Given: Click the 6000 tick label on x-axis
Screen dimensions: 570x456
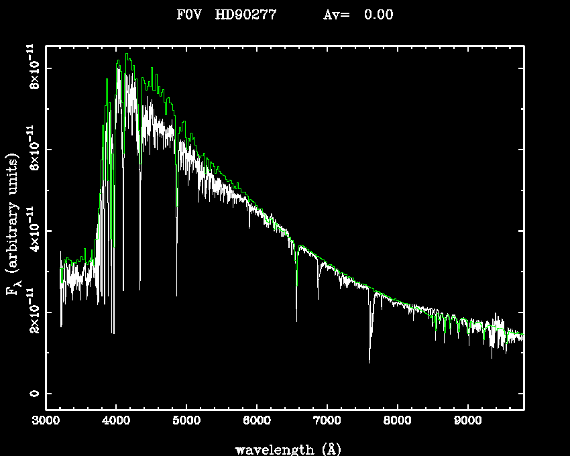Looking at the screenshot, I should [x=257, y=421].
